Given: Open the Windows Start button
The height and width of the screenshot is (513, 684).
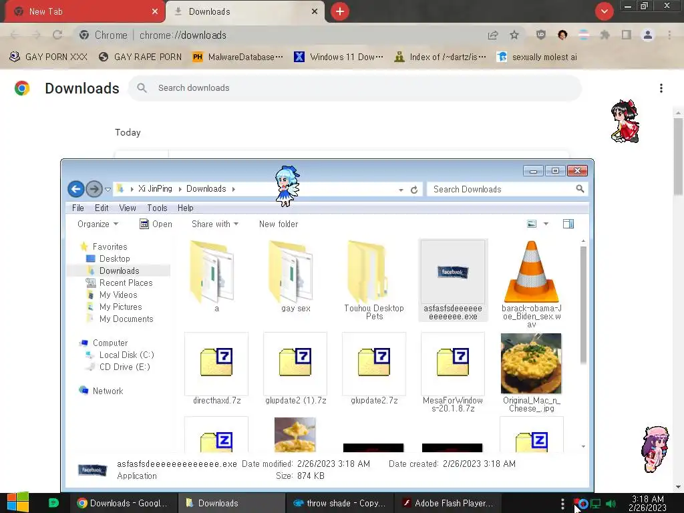Looking at the screenshot, I should coord(18,502).
